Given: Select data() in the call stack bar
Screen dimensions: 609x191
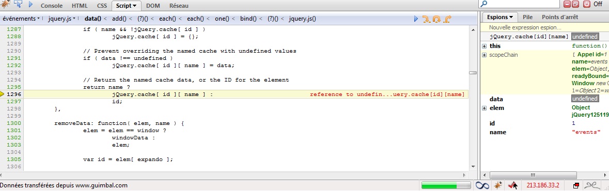Looking at the screenshot, I should tap(93, 19).
